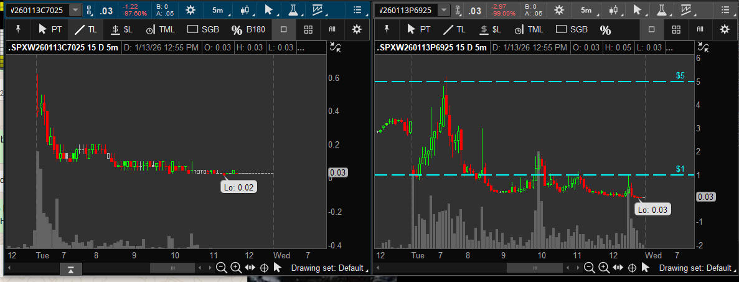Click the B180 percent tool in left chart
This screenshot has width=739, height=282.
coord(248,29)
